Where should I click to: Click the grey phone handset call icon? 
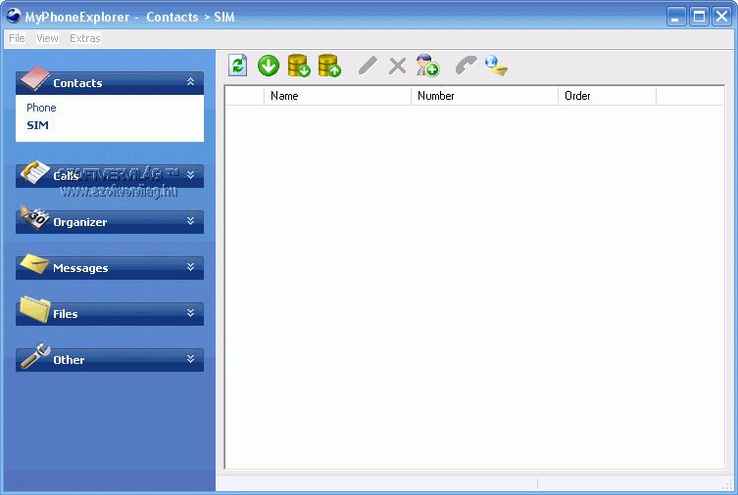(466, 66)
